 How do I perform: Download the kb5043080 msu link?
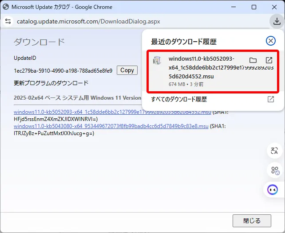click(111, 126)
